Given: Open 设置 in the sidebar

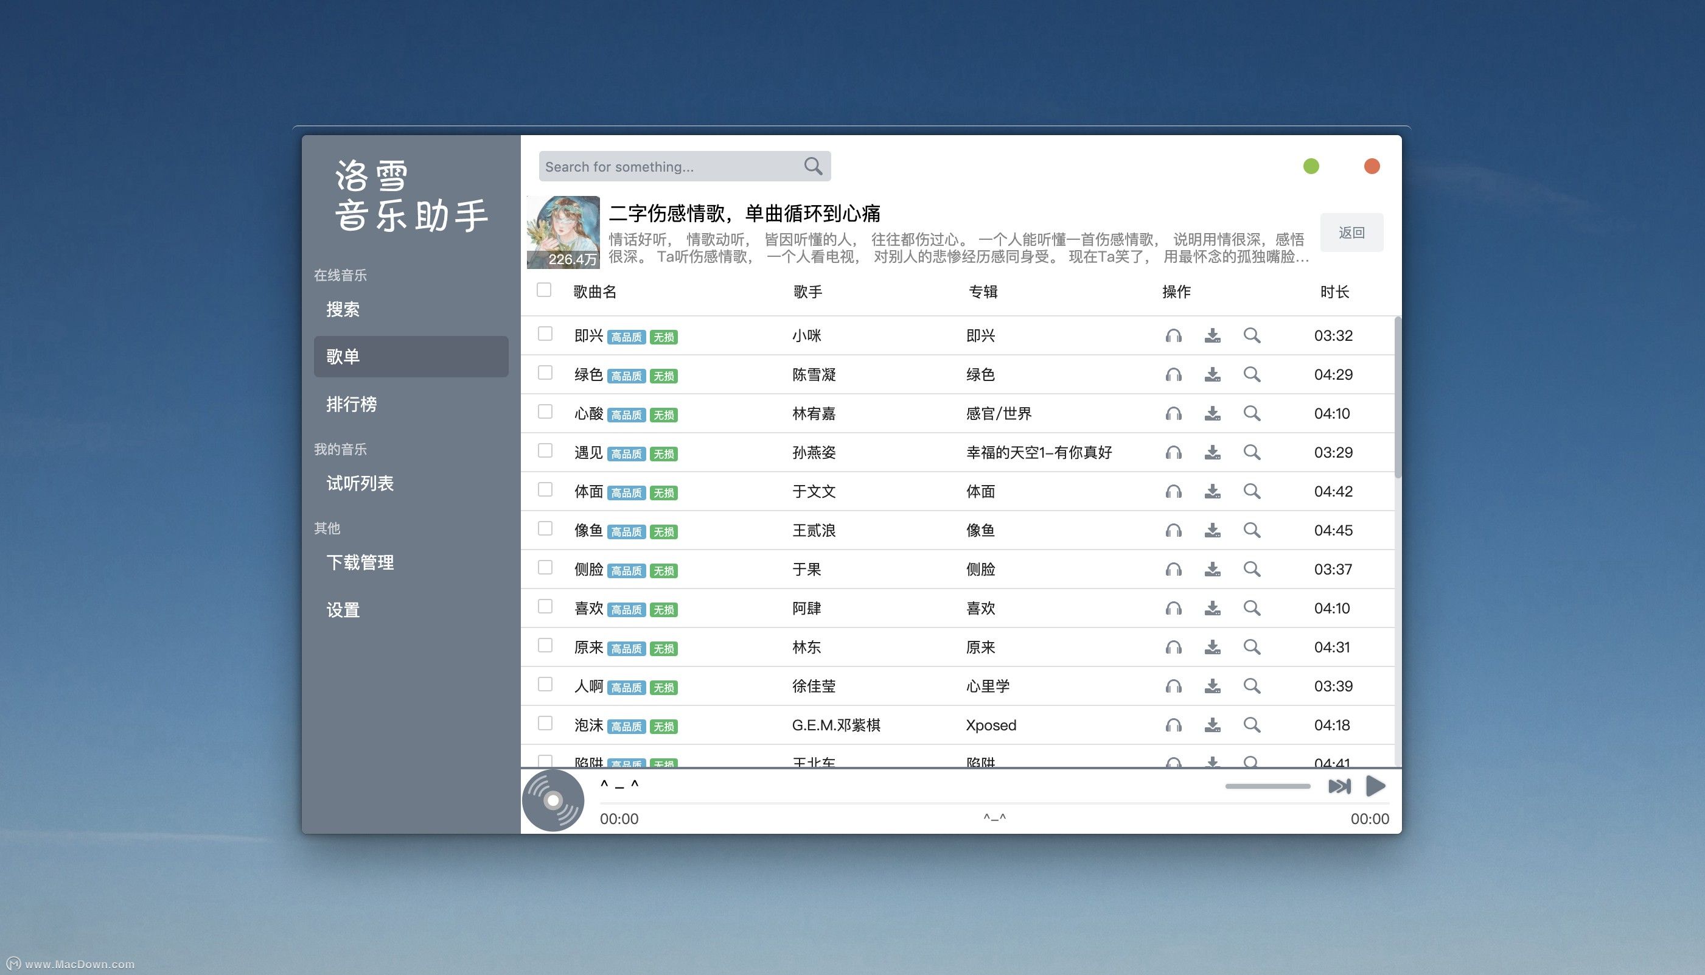Looking at the screenshot, I should point(343,610).
